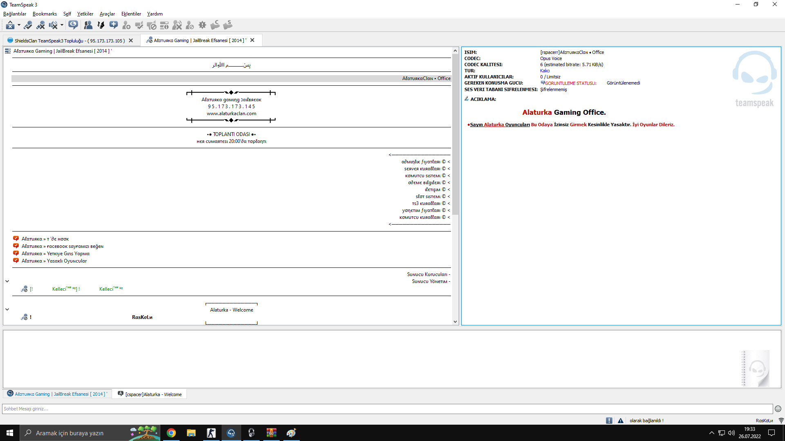Switch to ShieldsClan TeamSpeak3 Topluluğu tab
Image resolution: width=785 pixels, height=441 pixels.
(x=70, y=41)
